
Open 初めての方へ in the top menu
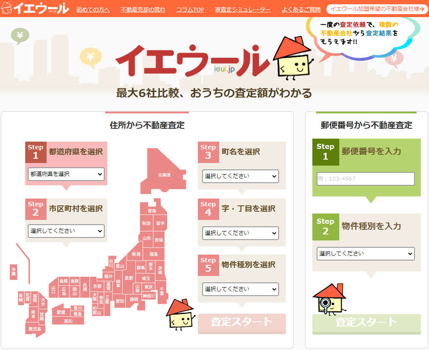93,9
